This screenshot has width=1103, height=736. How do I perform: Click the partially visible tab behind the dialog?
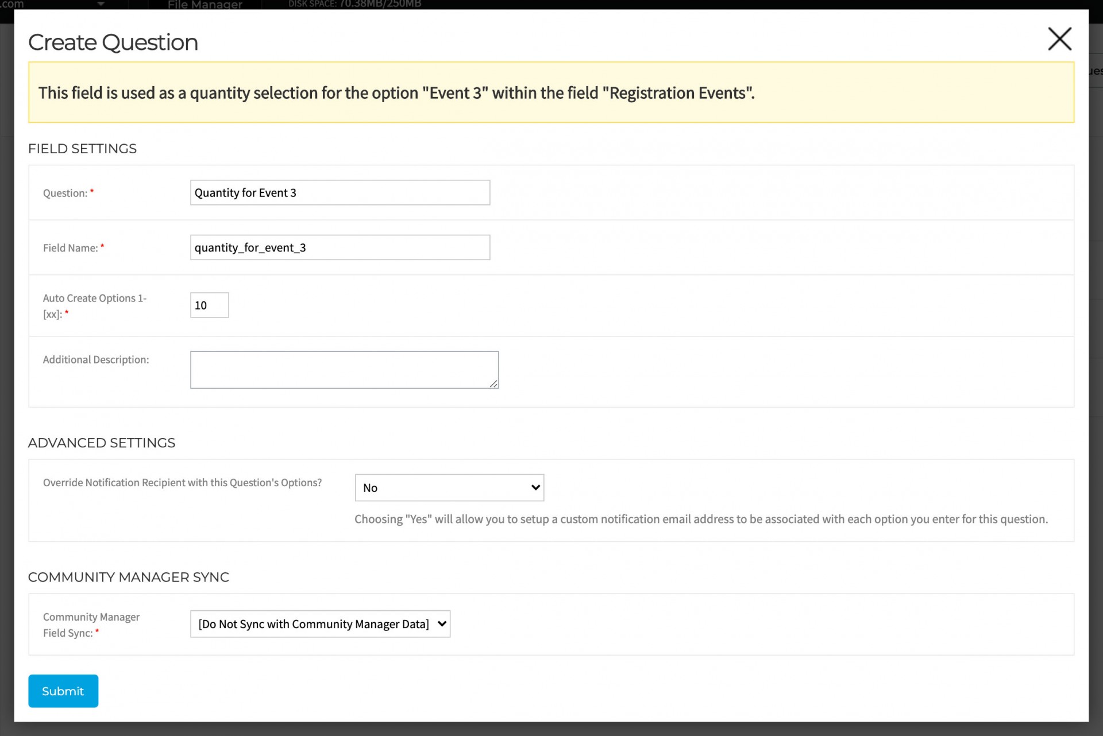coord(1094,71)
